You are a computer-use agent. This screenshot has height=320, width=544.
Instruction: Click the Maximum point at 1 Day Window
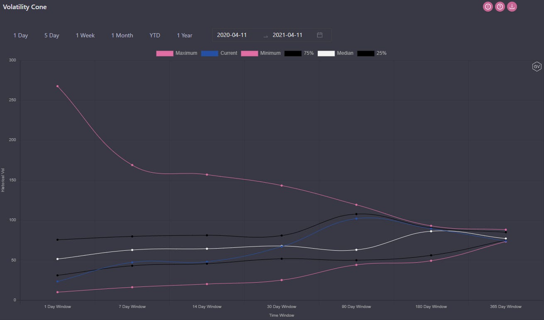pyautogui.click(x=57, y=86)
